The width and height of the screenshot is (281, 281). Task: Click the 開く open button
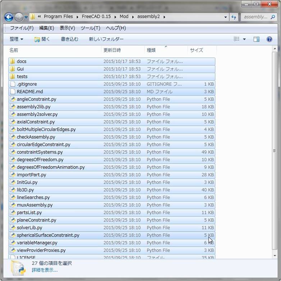(x=42, y=39)
